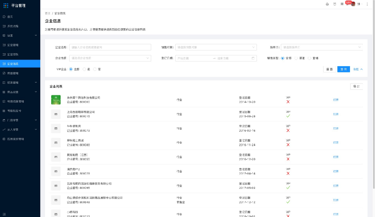Select 是 radio for VIP企业
375x217 pixels.
coord(84,69)
